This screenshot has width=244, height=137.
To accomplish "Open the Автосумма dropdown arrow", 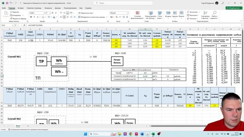I will (x=199, y=12).
